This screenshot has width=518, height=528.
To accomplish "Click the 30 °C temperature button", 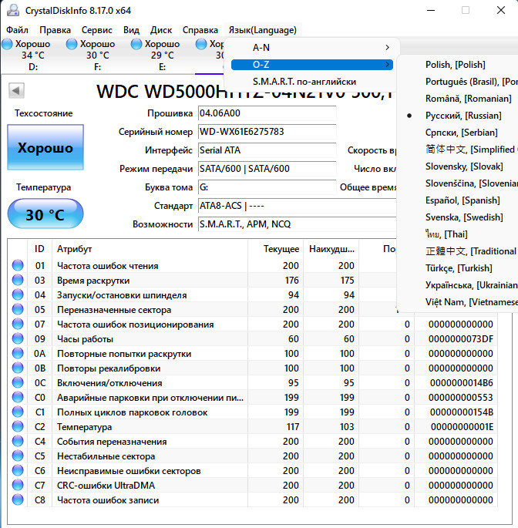I will [x=45, y=214].
